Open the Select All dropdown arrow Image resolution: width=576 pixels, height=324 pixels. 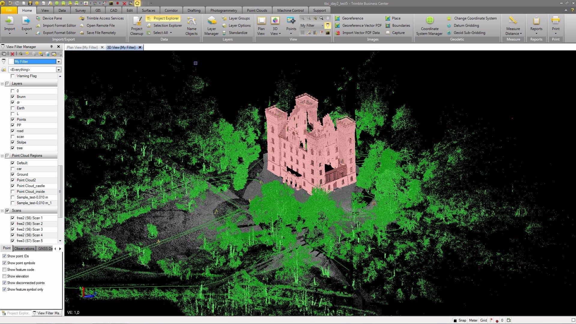click(171, 33)
